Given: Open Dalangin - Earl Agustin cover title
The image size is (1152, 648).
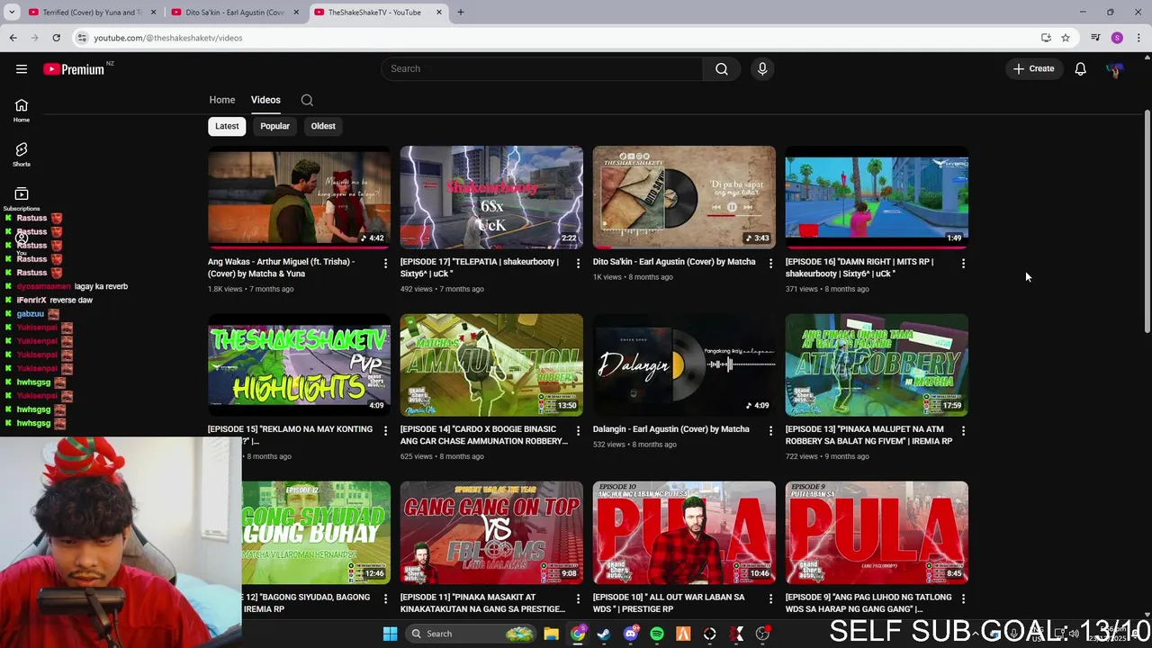Looking at the screenshot, I should click(x=670, y=429).
